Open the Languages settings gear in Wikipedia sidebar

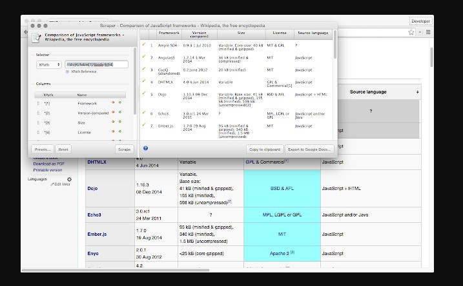[x=69, y=179]
